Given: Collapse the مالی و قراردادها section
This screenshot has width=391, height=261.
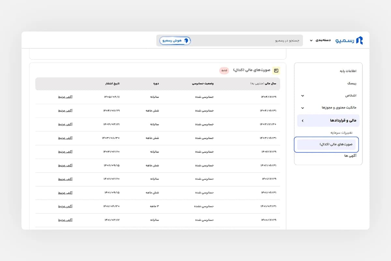Looking at the screenshot, I should pos(328,121).
